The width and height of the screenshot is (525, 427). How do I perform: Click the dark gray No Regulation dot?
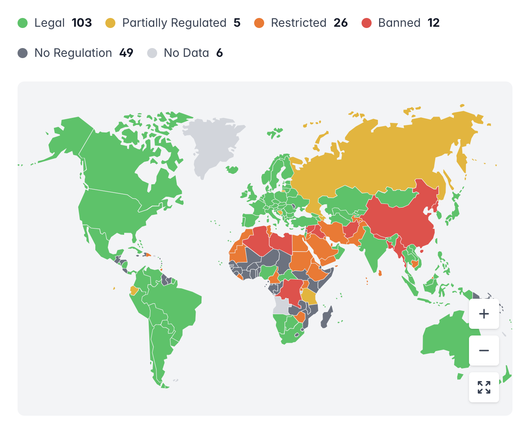22,53
